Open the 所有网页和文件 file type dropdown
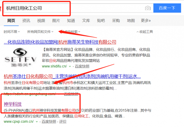 40,32
